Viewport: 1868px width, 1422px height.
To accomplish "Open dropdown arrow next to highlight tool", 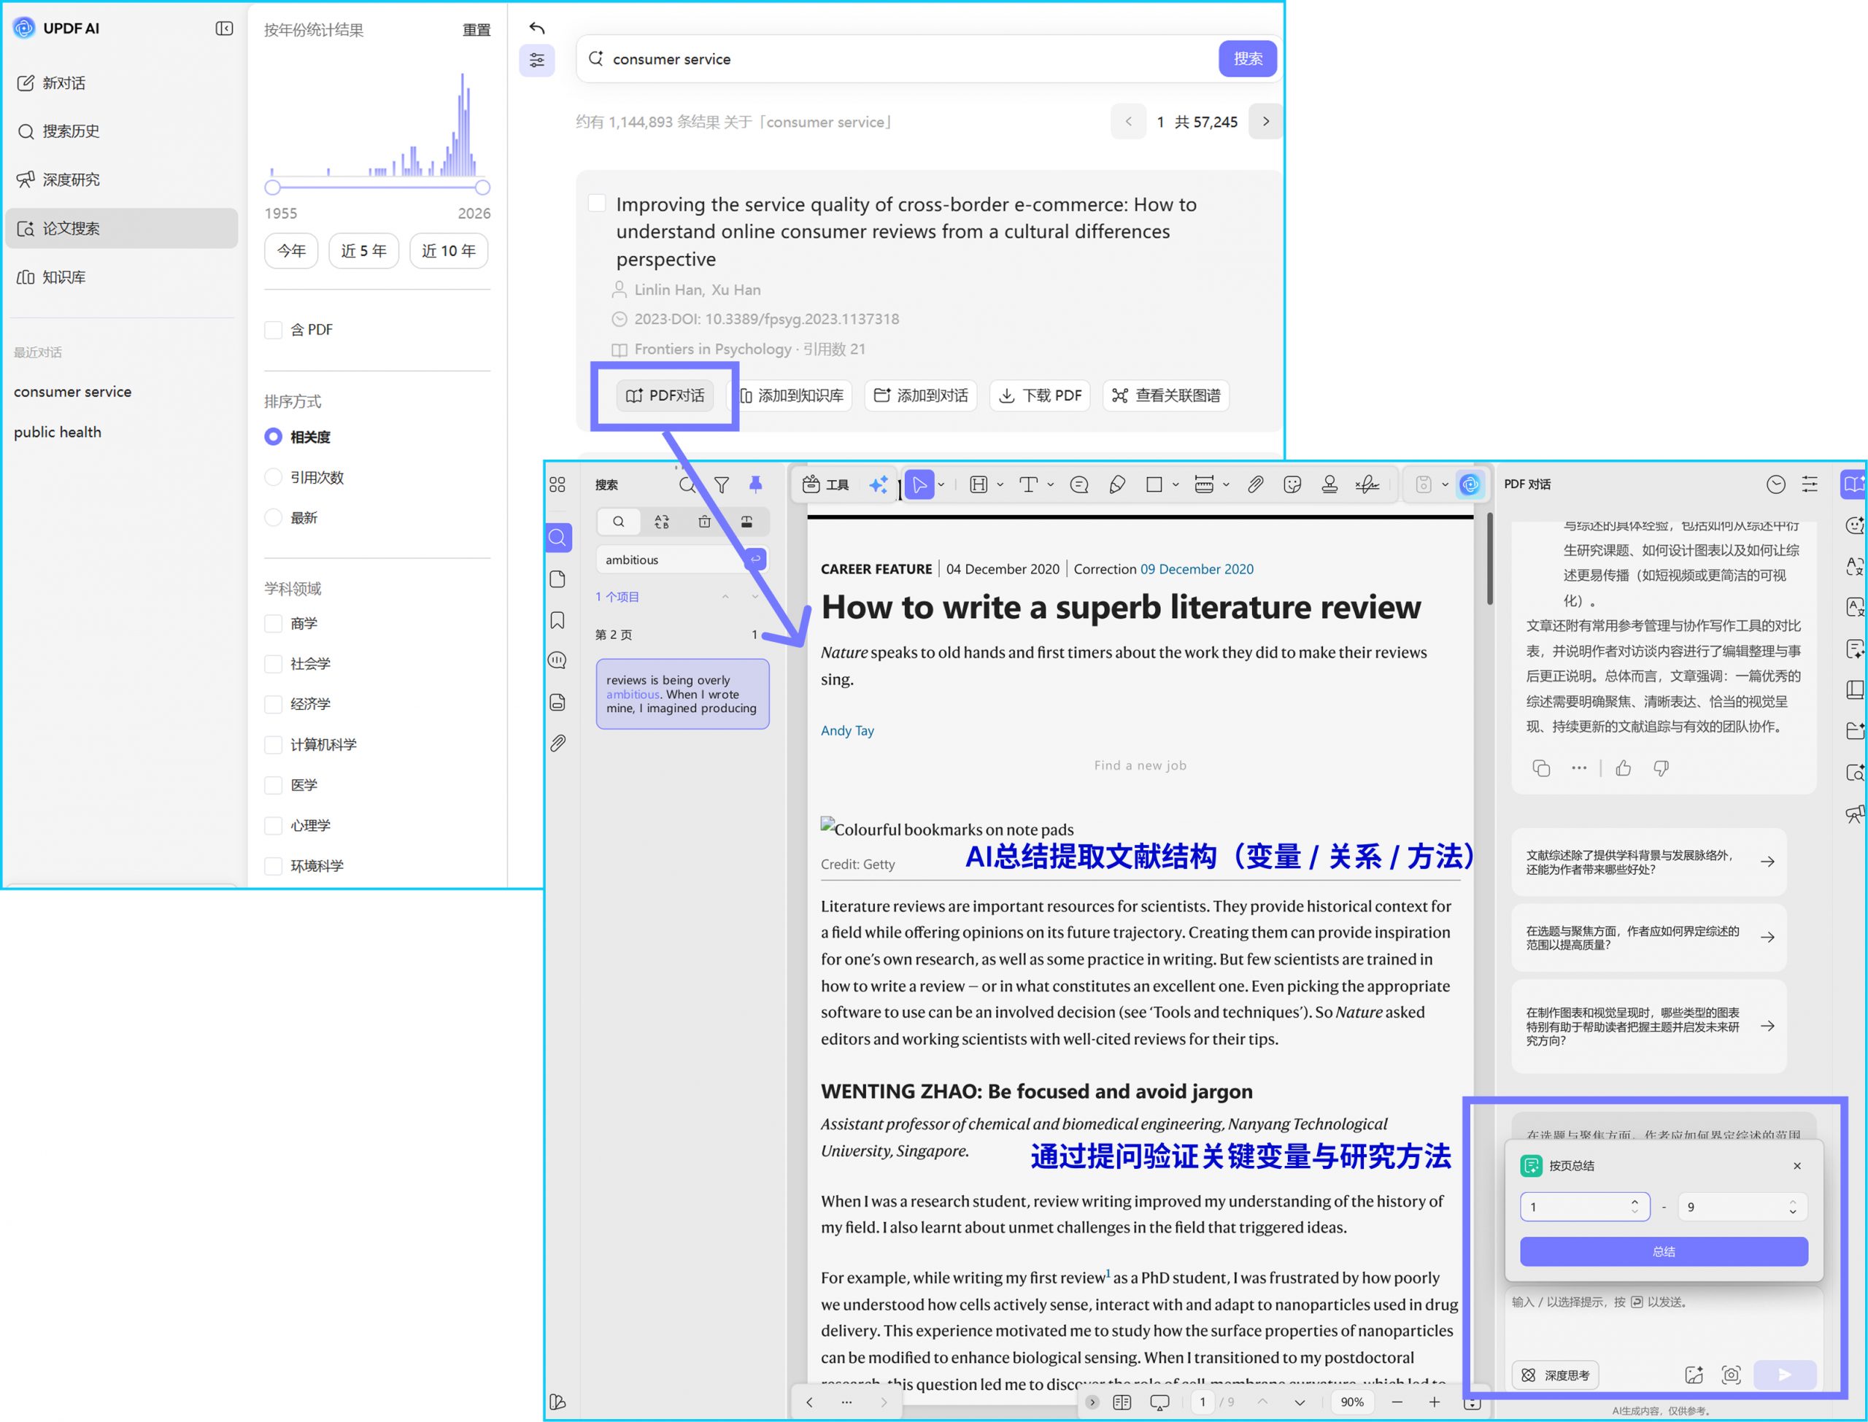I will coord(1000,485).
